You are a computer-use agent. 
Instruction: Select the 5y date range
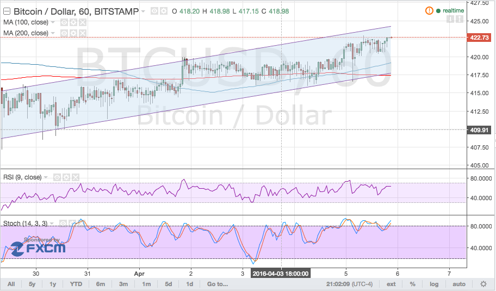(32, 284)
